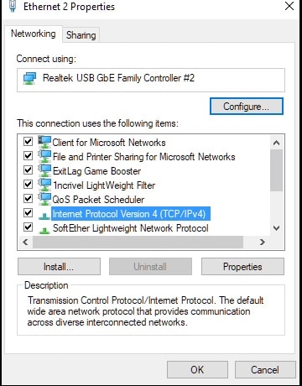Click the horizontal scroll right arrow
The image size is (302, 386).
click(x=262, y=242)
